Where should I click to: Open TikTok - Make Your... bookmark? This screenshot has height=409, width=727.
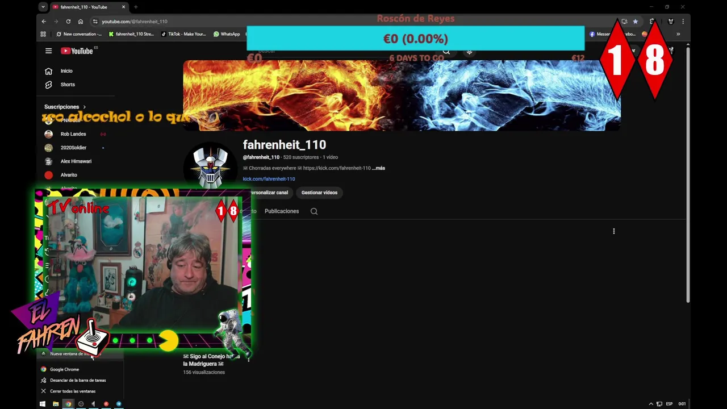point(183,34)
